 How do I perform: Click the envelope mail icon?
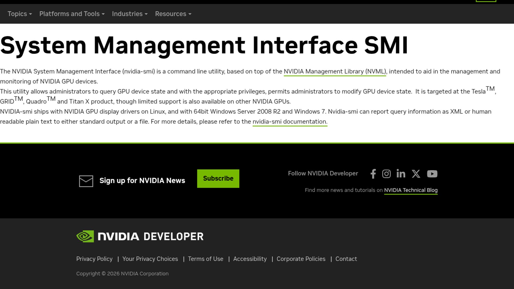click(x=86, y=181)
